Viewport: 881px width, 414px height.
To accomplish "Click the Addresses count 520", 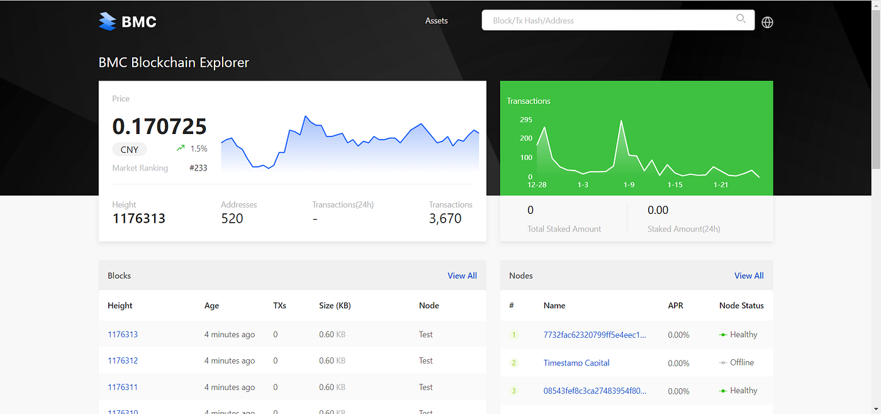I will click(x=232, y=218).
